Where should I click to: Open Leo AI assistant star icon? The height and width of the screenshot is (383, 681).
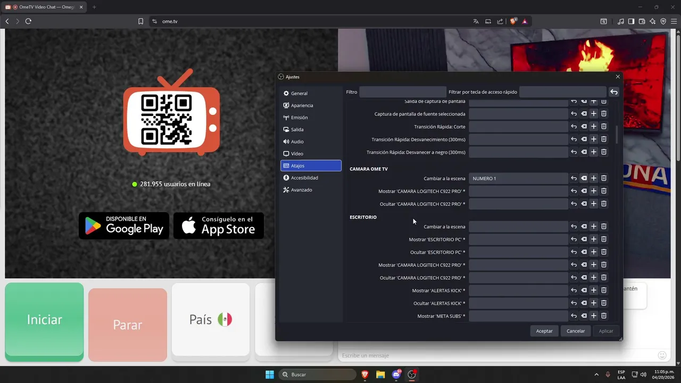click(653, 21)
